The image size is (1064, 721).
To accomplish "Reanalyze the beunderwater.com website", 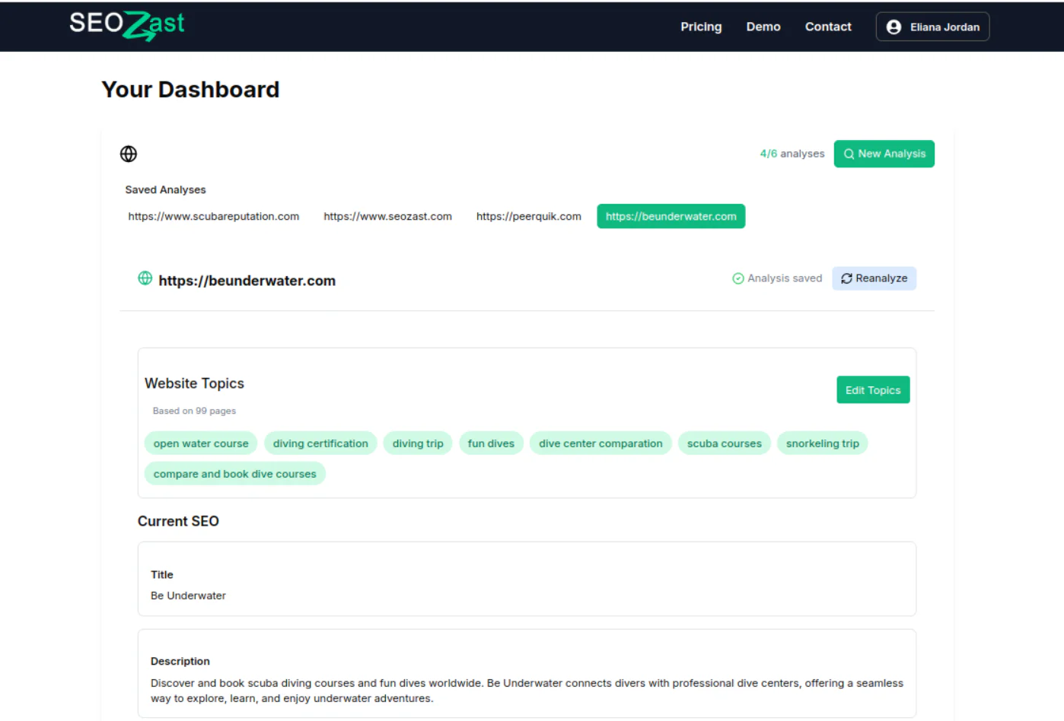I will [874, 278].
